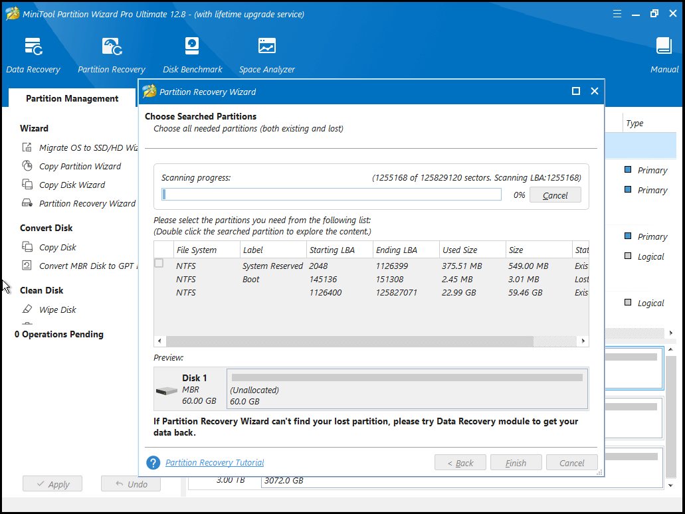
Task: Open Disk Benchmark tool
Action: [x=192, y=54]
